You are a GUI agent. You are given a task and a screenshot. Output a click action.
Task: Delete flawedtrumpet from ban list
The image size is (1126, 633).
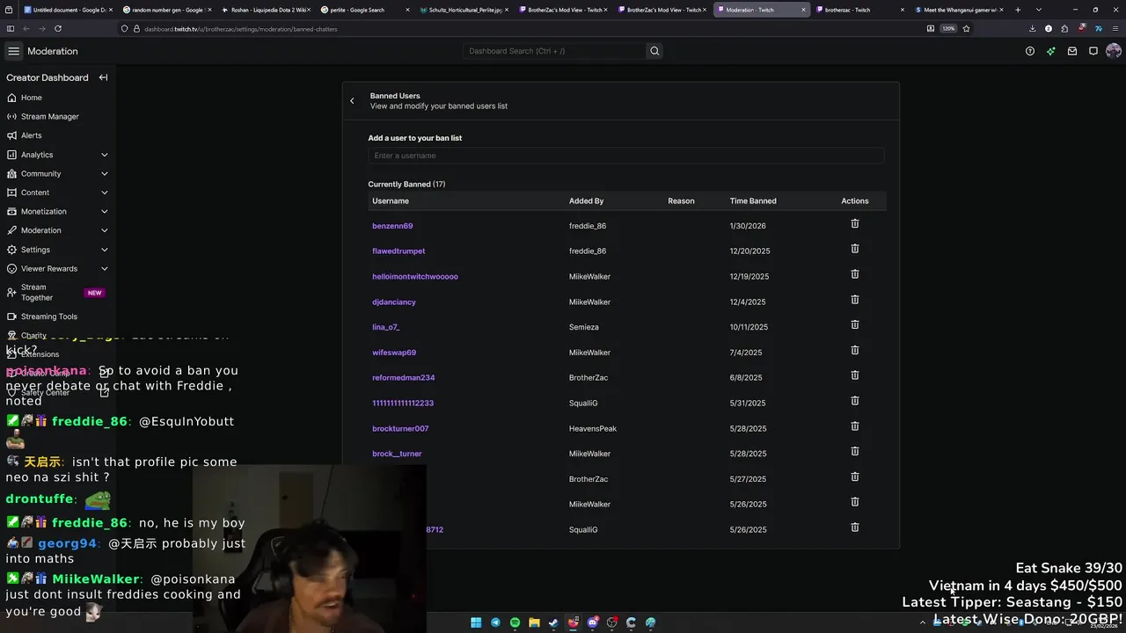(854, 250)
